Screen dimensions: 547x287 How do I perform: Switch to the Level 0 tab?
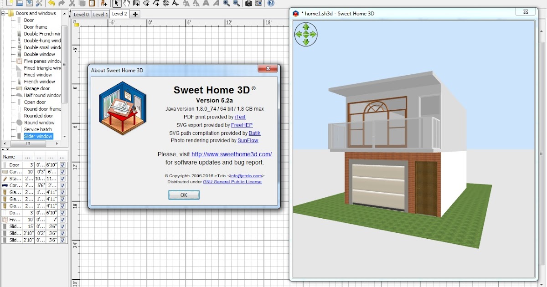(81, 14)
